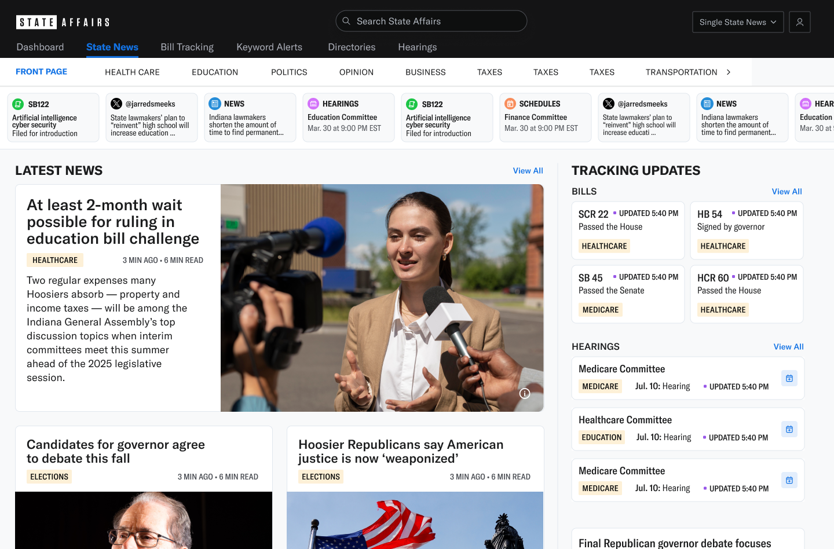Open the SCR 22 bill card
The height and width of the screenshot is (549, 834).
628,230
